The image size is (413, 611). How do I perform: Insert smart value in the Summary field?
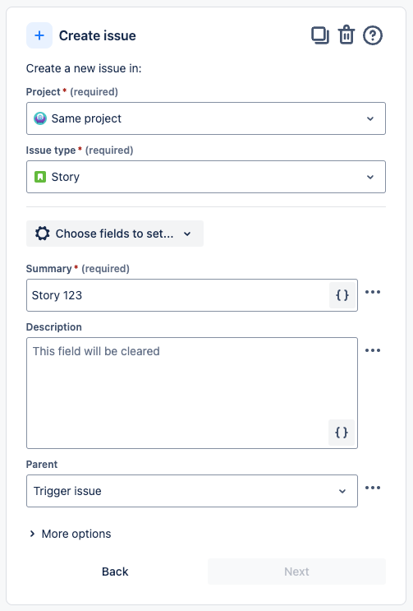tap(342, 295)
